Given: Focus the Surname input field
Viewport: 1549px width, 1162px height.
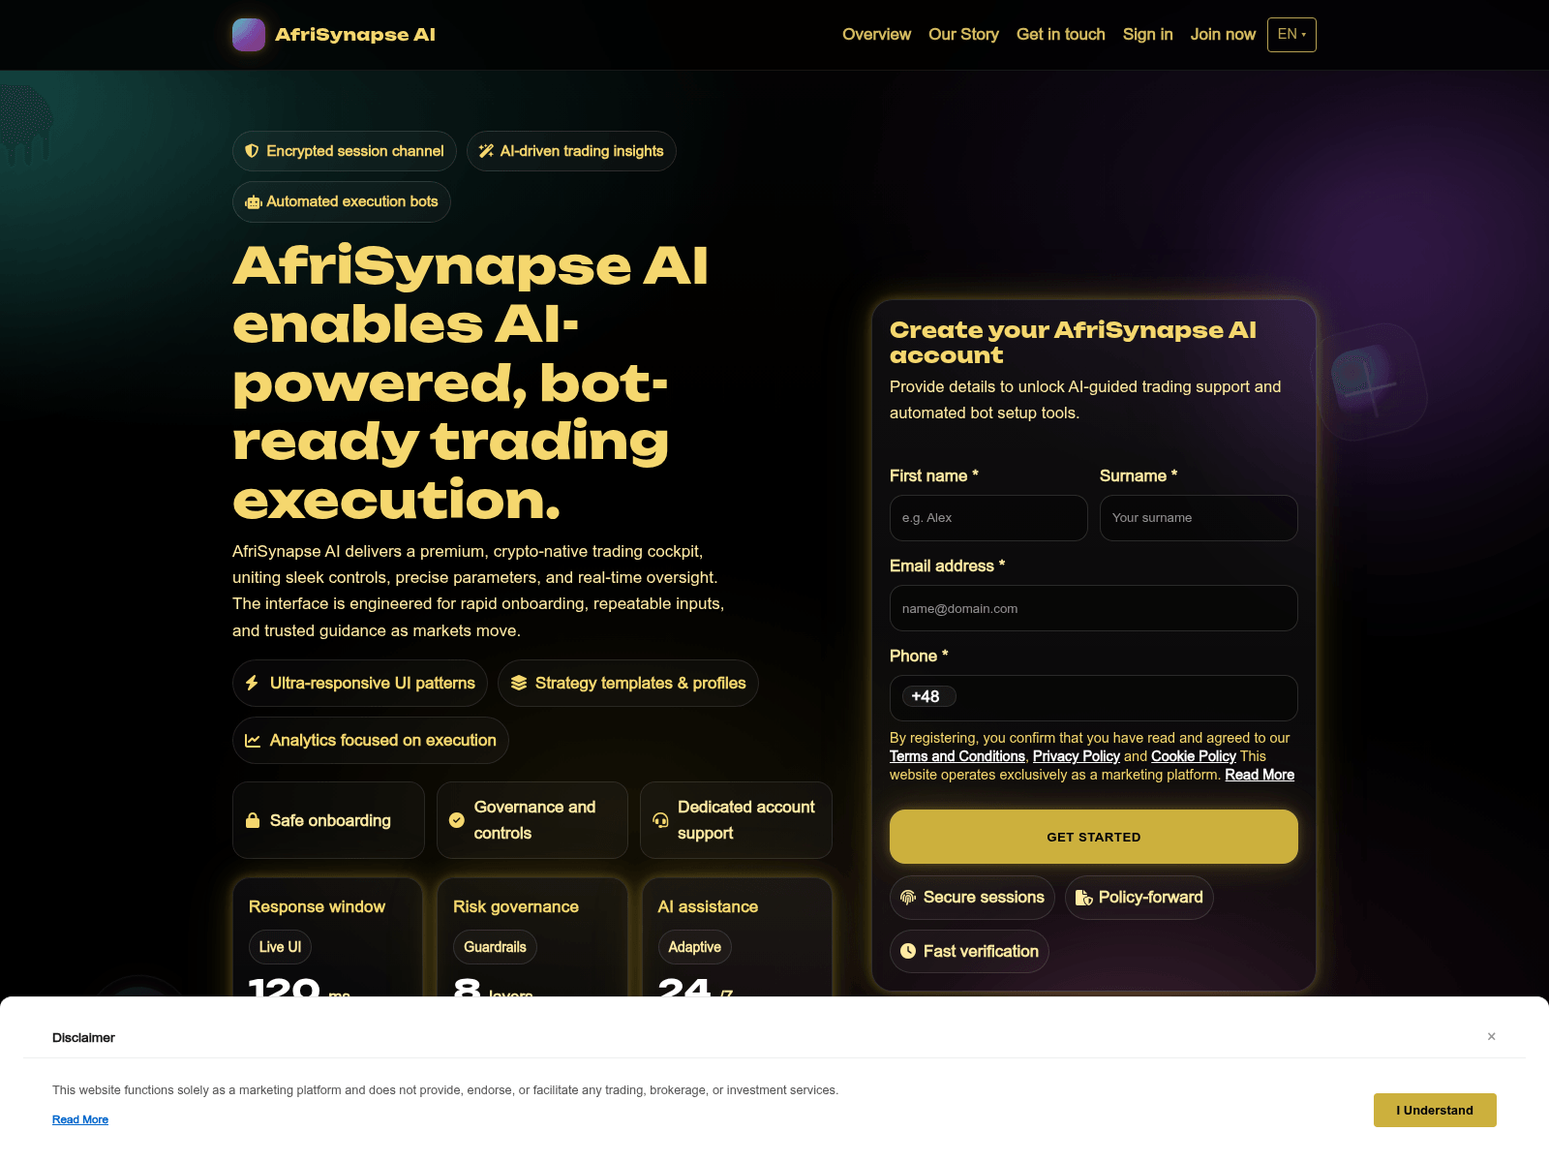Looking at the screenshot, I should click(x=1199, y=518).
